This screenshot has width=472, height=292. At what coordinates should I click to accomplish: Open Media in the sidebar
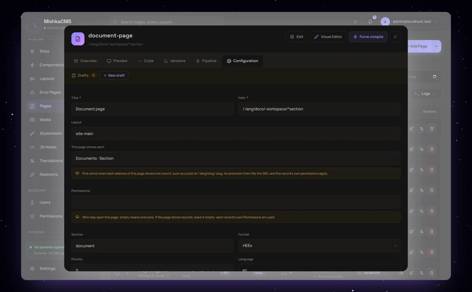click(x=45, y=120)
